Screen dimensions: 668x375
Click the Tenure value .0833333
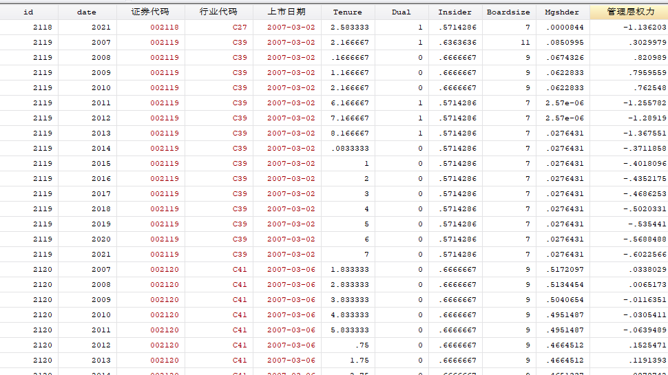[350, 149]
